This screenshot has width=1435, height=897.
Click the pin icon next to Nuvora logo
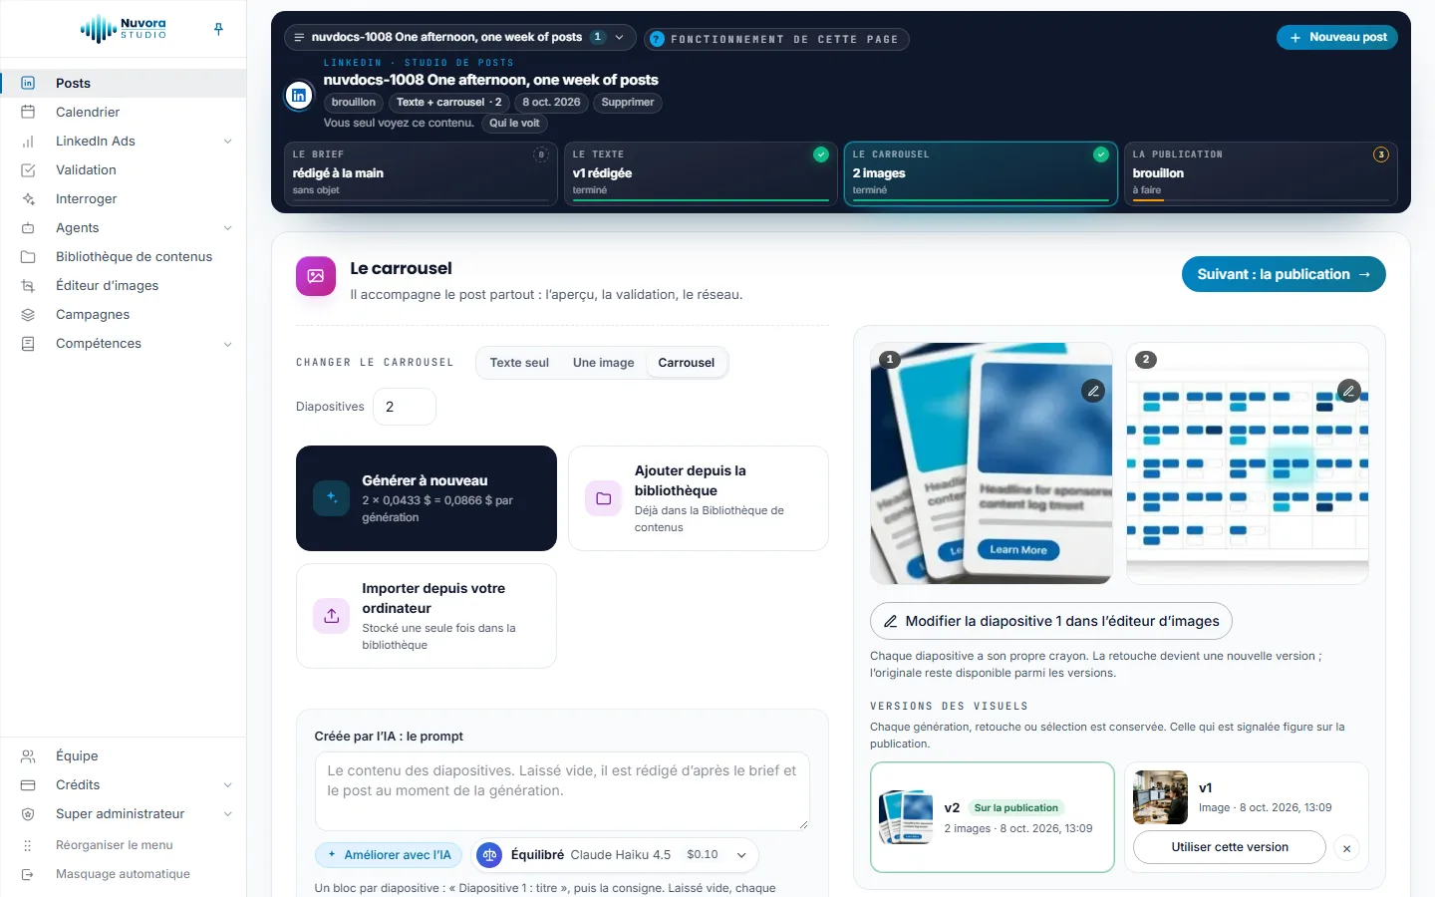click(218, 29)
